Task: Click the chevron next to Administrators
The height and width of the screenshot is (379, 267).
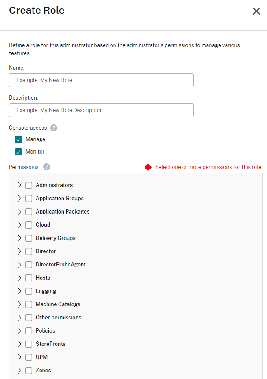Action: coord(19,185)
